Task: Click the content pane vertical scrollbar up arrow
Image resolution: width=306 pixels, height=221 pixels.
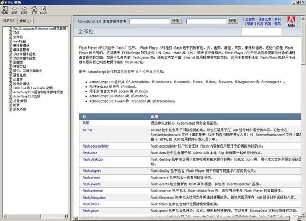Action: [303, 18]
